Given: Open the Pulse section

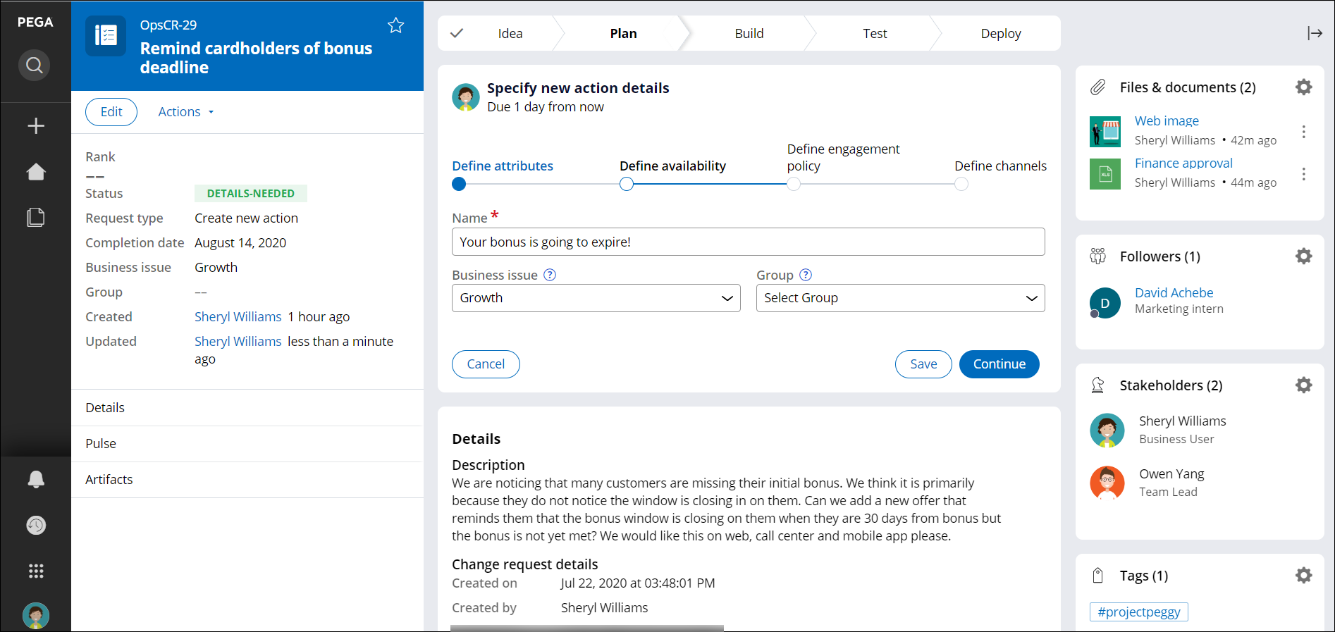Looking at the screenshot, I should coord(101,444).
